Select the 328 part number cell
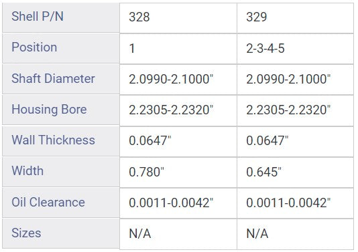The width and height of the screenshot is (358, 252). (178, 18)
